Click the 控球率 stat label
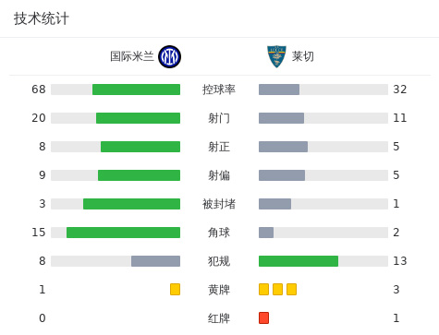Image resolution: width=439 pixels, height=335 pixels. coord(219,90)
